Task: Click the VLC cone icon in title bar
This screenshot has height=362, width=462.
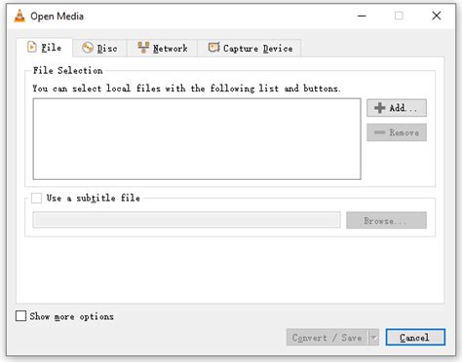Action: (x=19, y=16)
